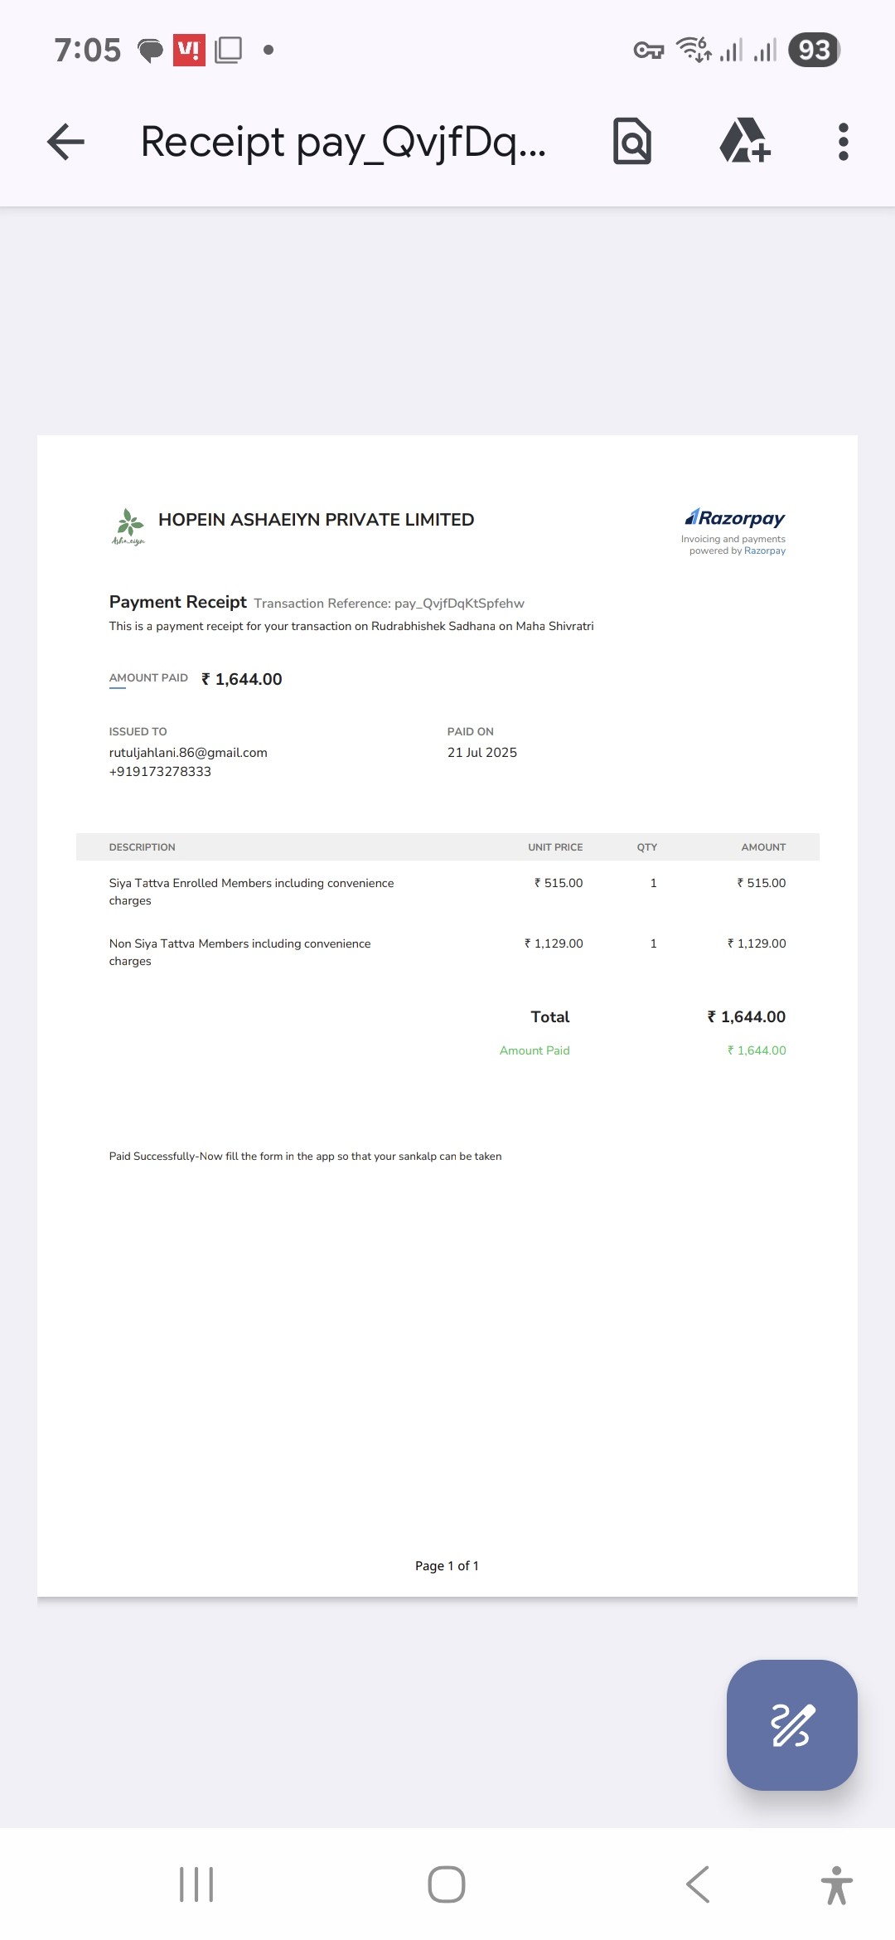Tap the Page 1 of 1 indicator

(x=447, y=1566)
